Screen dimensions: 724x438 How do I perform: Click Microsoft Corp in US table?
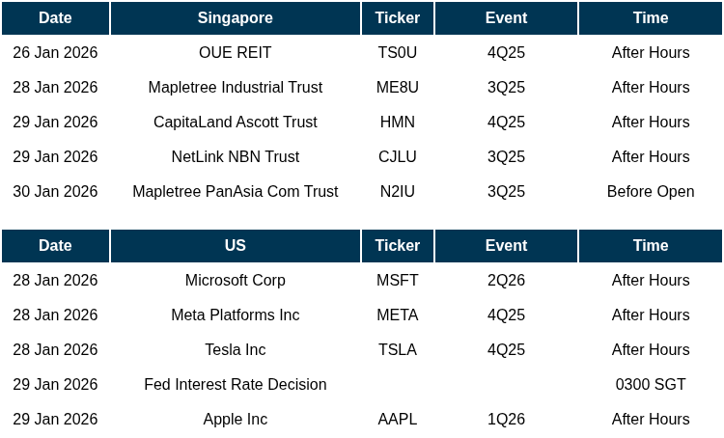point(235,281)
